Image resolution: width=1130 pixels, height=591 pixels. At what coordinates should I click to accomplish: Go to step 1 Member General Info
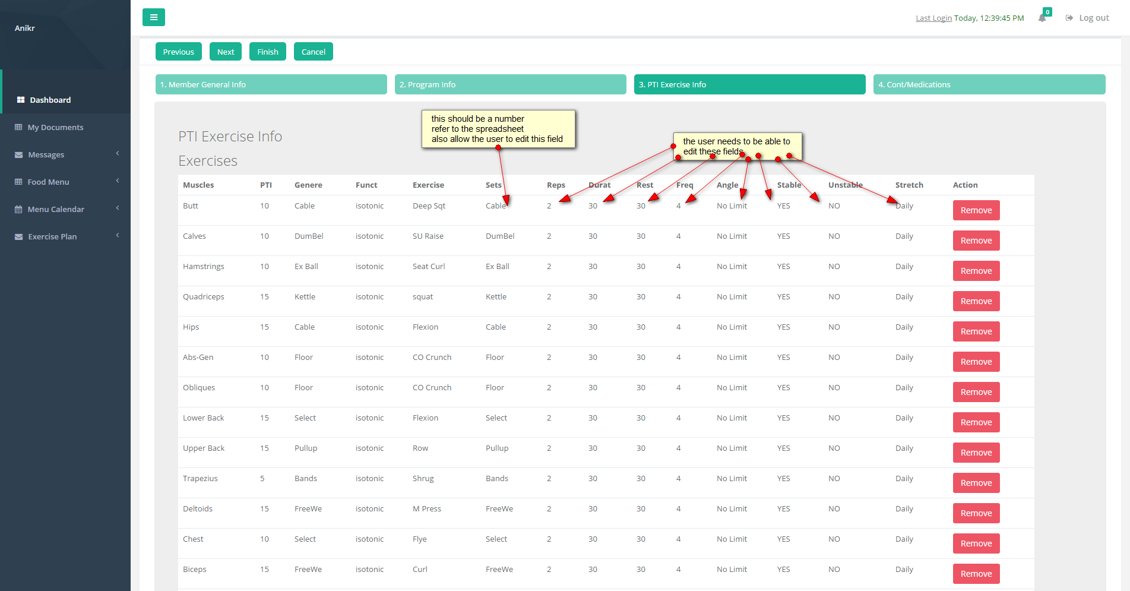click(x=271, y=84)
